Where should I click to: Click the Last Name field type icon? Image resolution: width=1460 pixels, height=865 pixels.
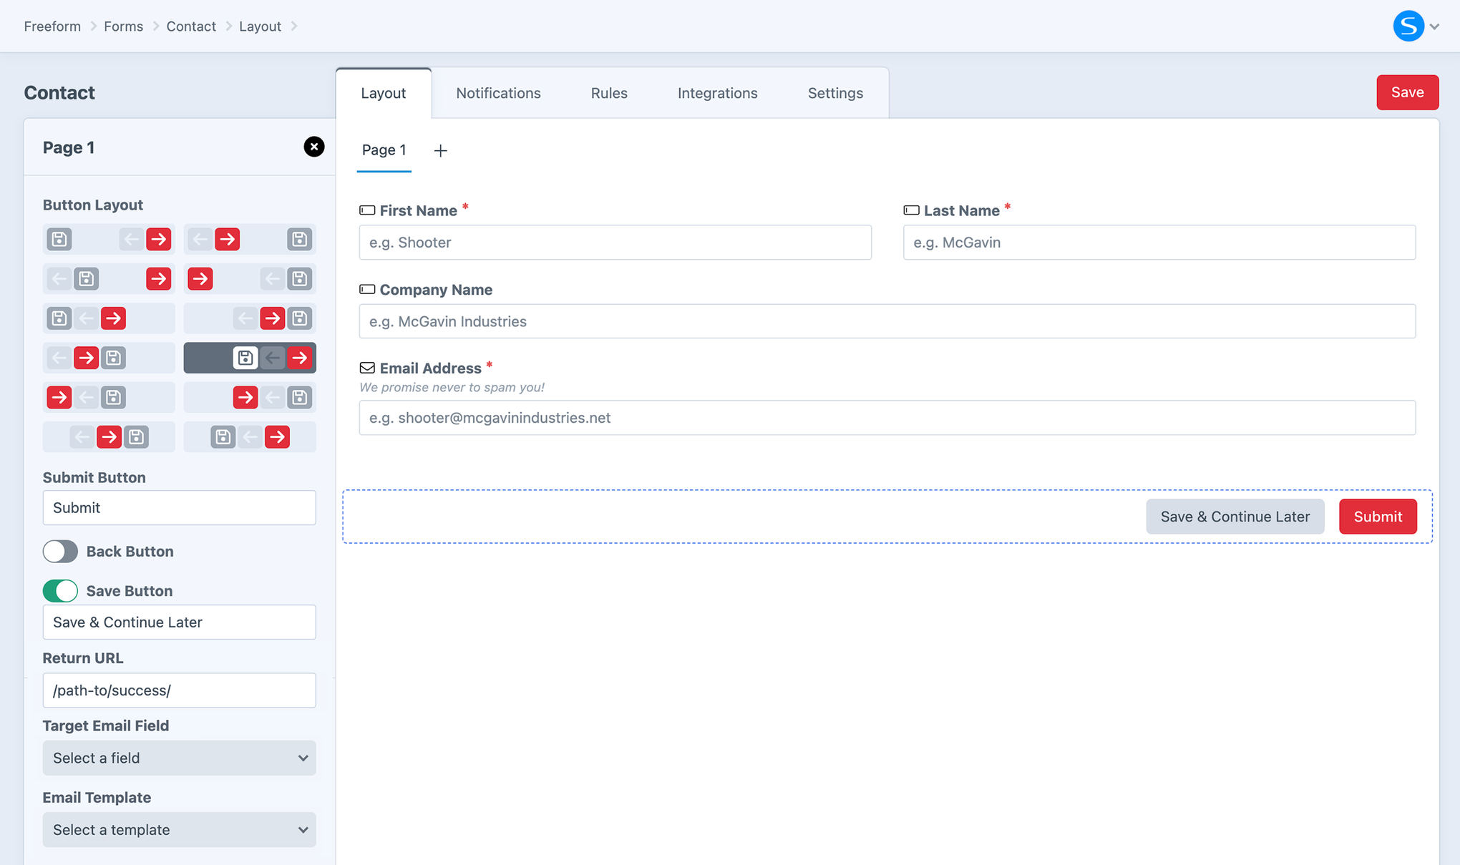tap(910, 210)
